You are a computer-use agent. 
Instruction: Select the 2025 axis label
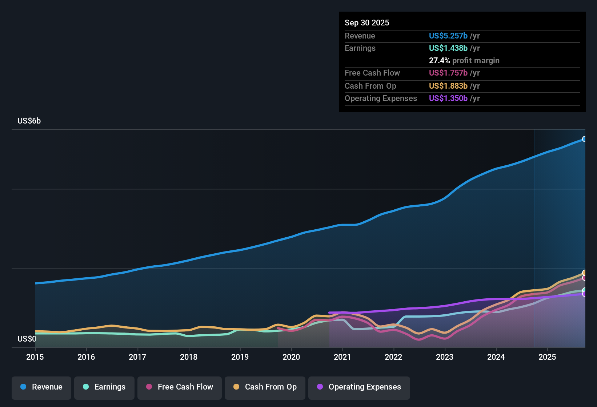(548, 357)
